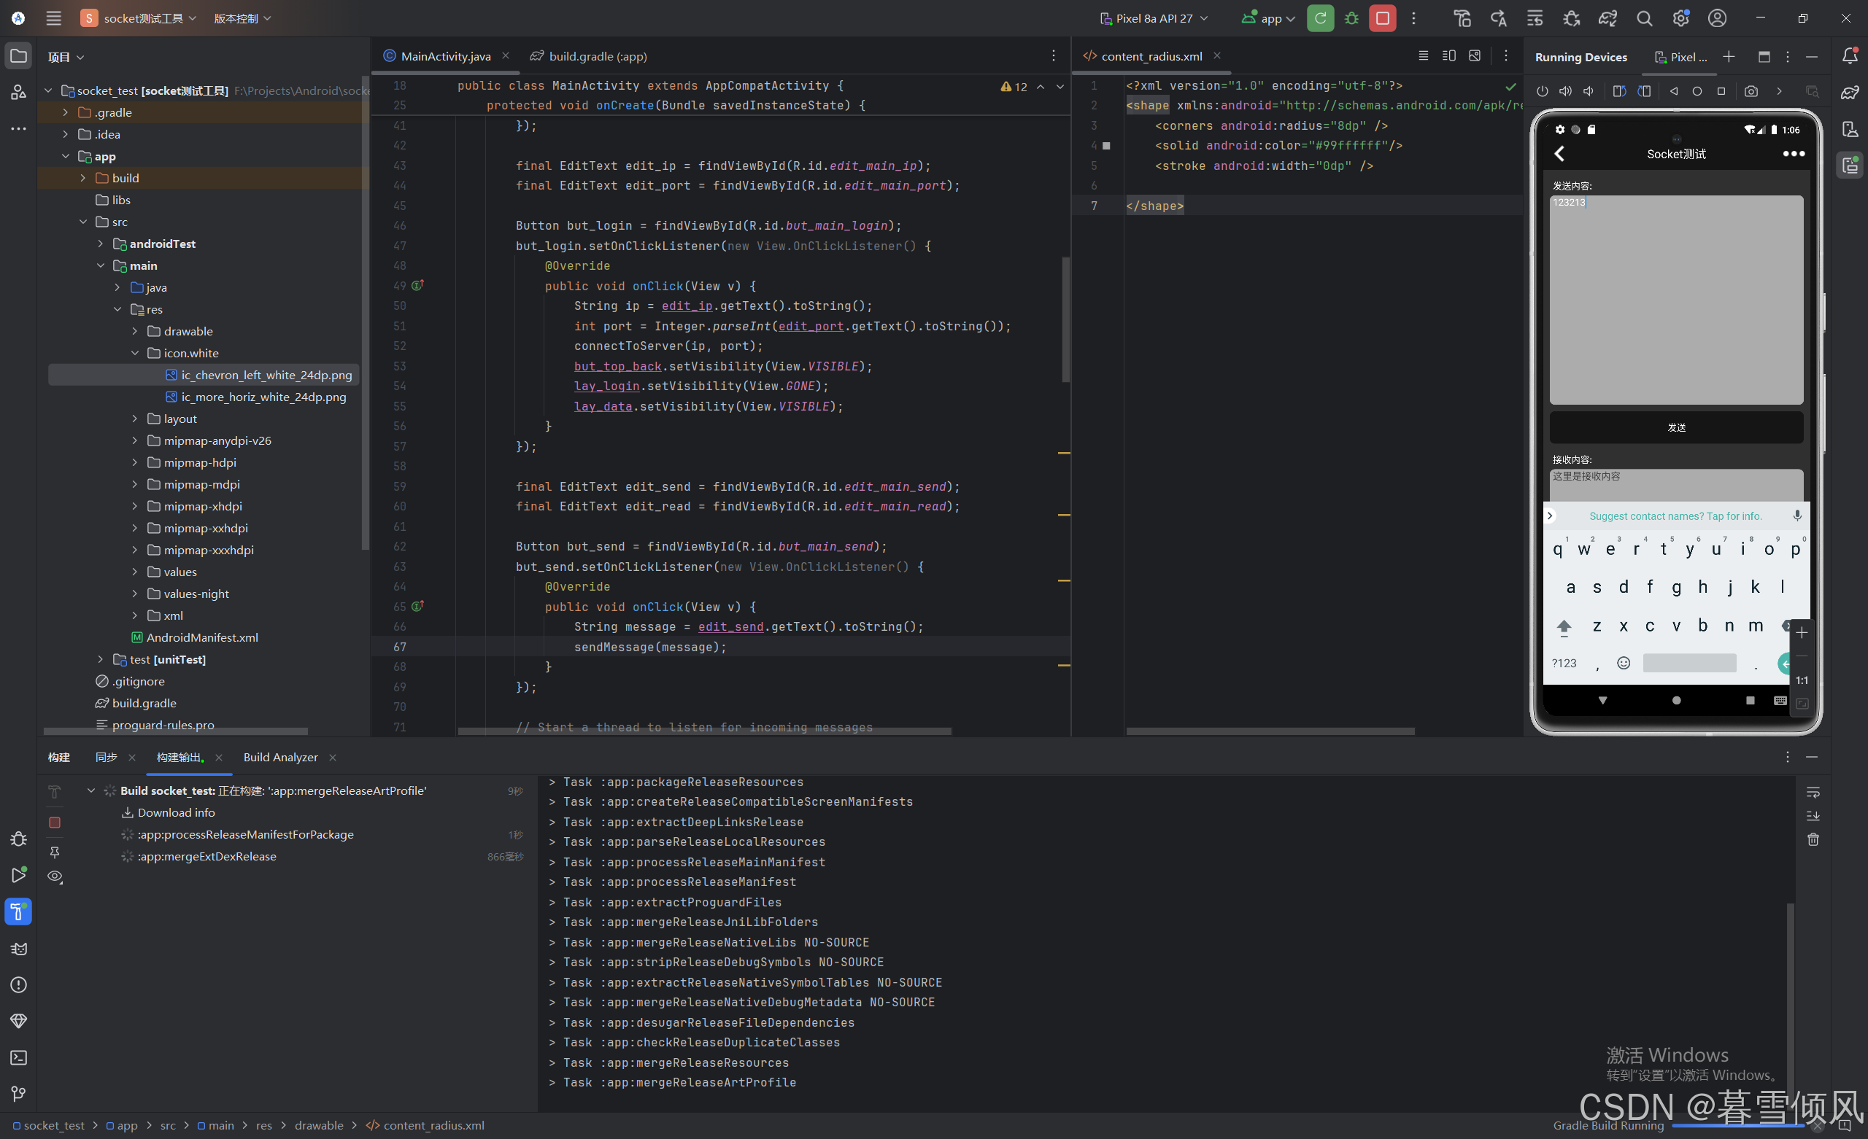
Task: Select ic_more_horiz_white_24dp.png file
Action: point(263,397)
